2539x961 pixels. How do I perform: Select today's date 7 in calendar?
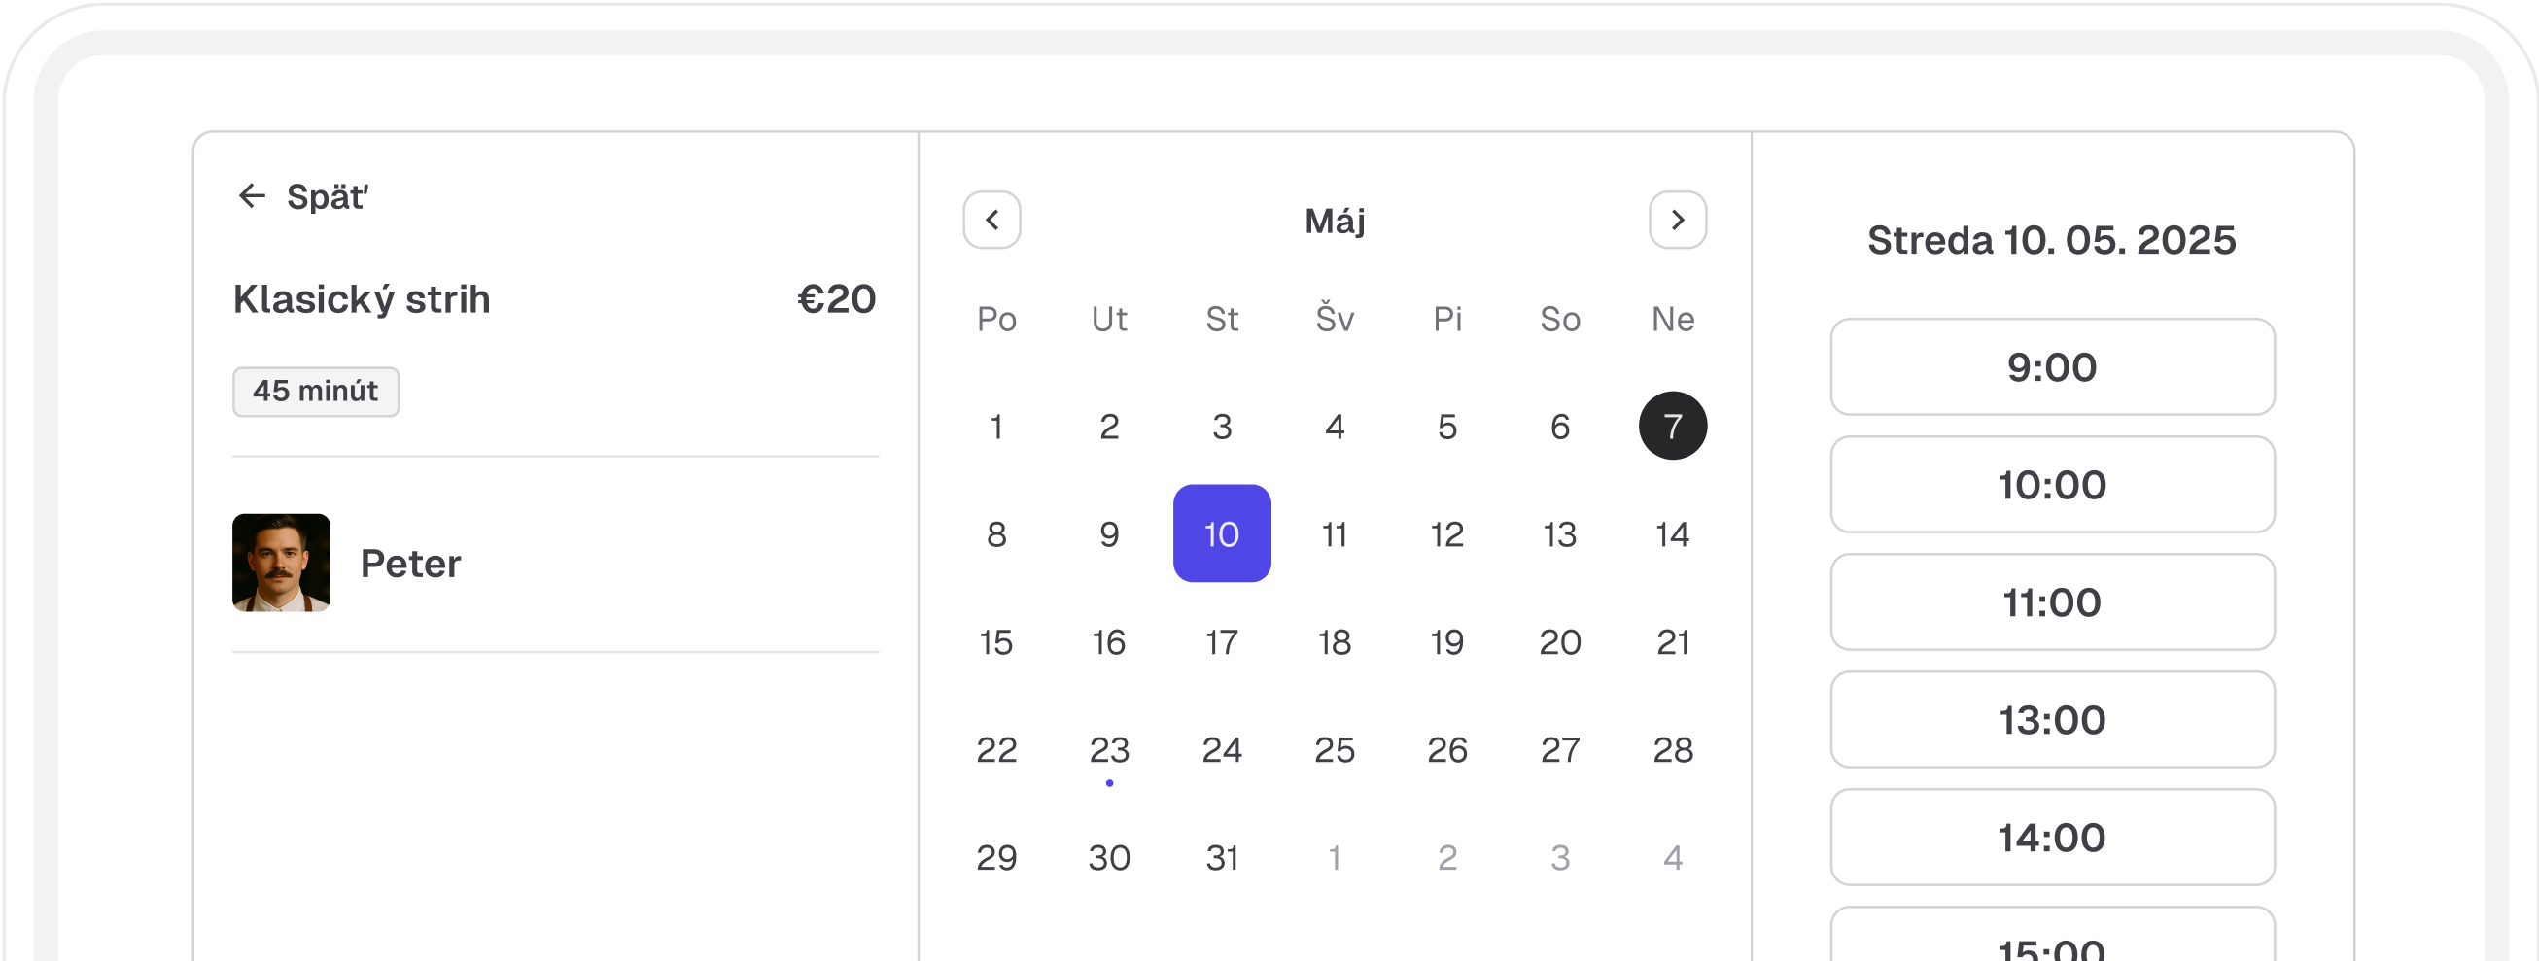coord(1673,426)
